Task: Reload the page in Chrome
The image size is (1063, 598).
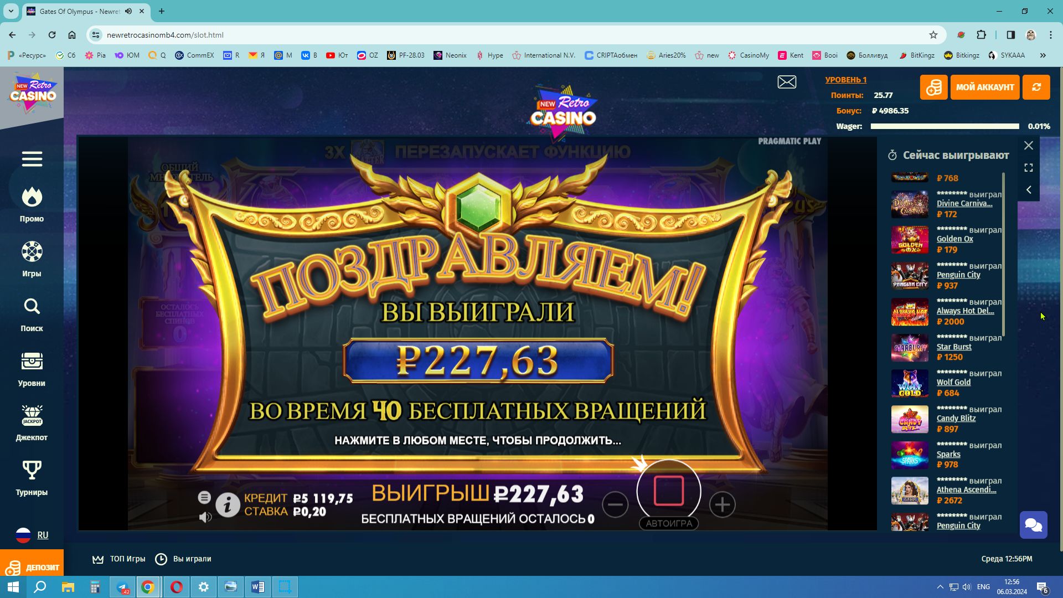Action: (x=52, y=35)
